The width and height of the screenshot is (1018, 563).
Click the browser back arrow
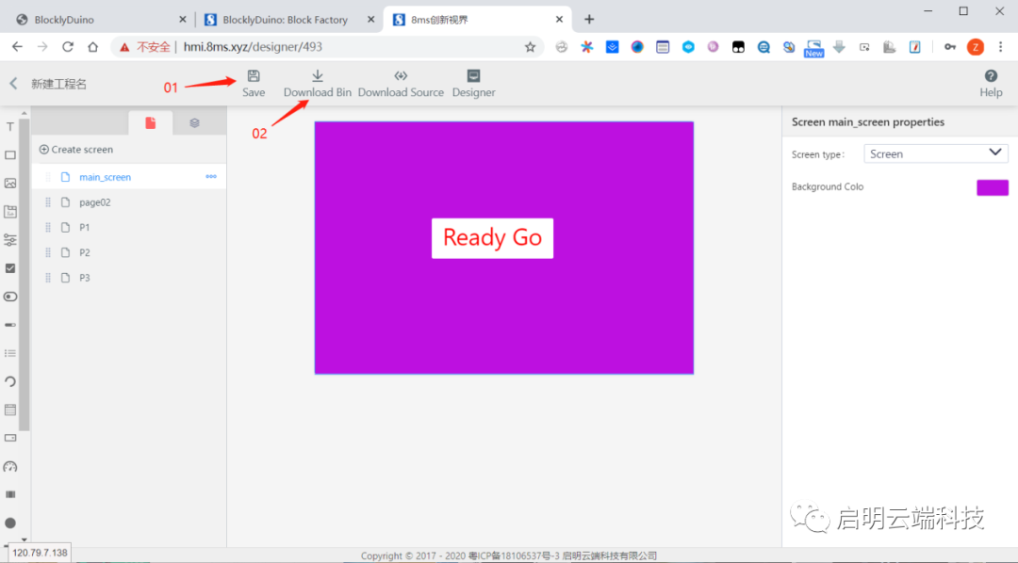pos(18,47)
